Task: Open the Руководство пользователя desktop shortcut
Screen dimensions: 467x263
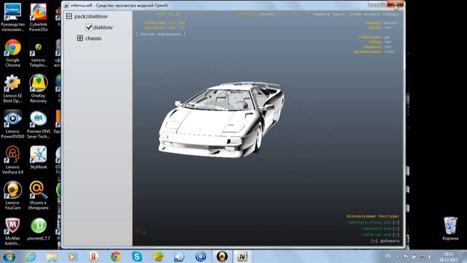Action: coord(13,18)
